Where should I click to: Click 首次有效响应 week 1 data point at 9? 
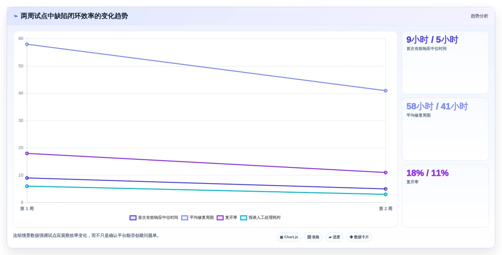coord(27,178)
